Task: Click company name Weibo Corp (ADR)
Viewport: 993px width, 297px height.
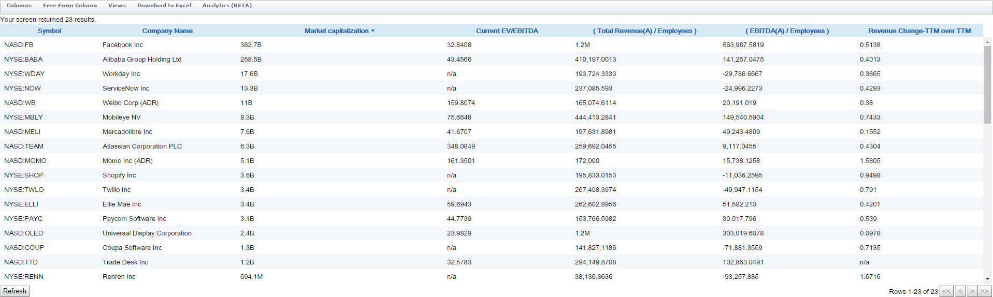Action: point(131,103)
